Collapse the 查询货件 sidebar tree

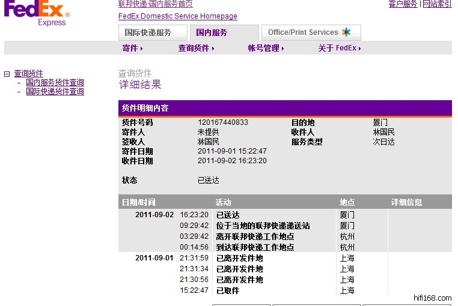click(x=7, y=74)
